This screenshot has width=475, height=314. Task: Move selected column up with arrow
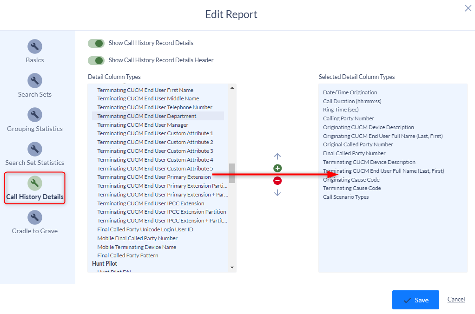pyautogui.click(x=277, y=156)
